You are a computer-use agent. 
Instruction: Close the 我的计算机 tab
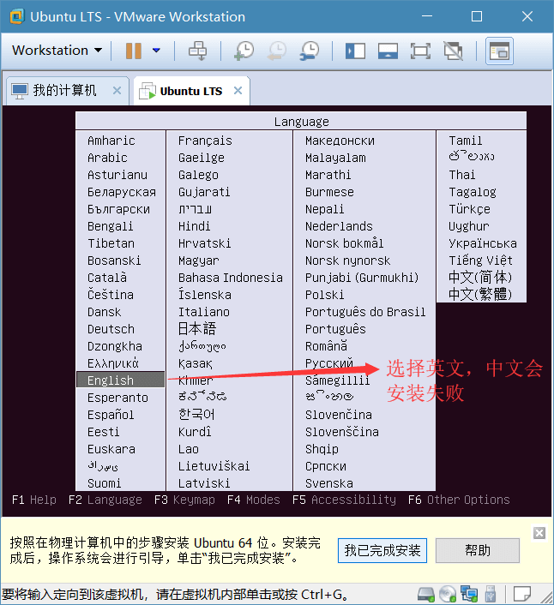pyautogui.click(x=117, y=91)
